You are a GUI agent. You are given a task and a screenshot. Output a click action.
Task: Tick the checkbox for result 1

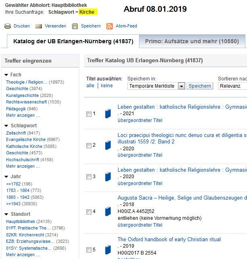point(89,114)
